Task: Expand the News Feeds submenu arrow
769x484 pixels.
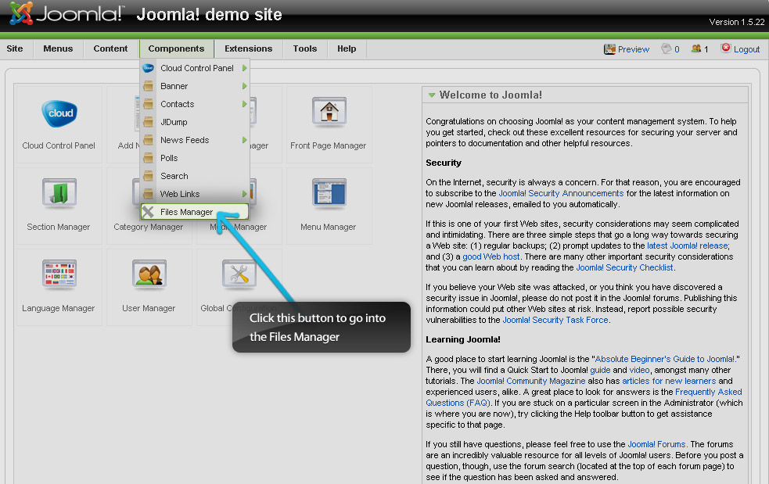Action: 244,140
